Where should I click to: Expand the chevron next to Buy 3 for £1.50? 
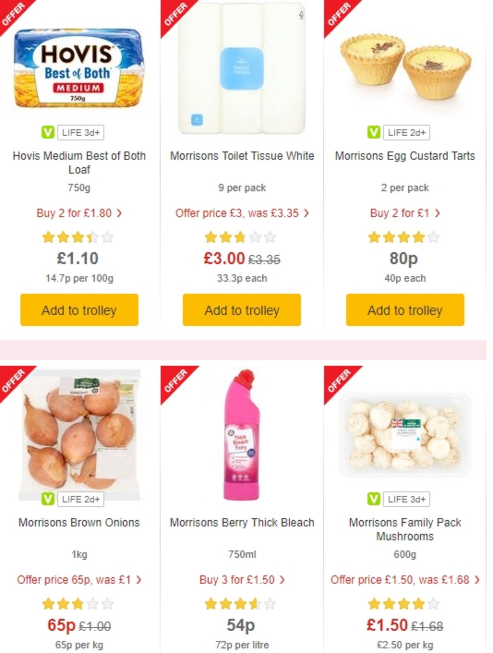[281, 580]
